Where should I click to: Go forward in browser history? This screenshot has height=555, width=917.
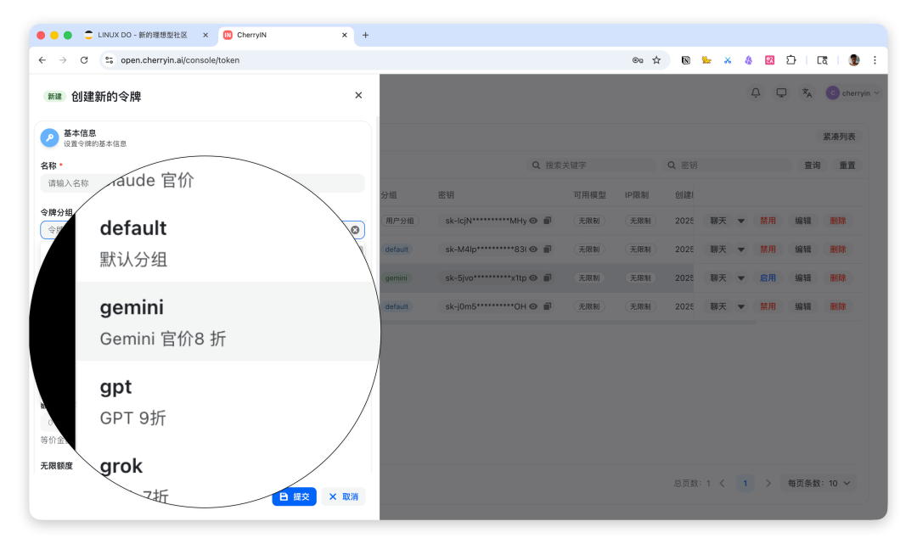pyautogui.click(x=63, y=60)
